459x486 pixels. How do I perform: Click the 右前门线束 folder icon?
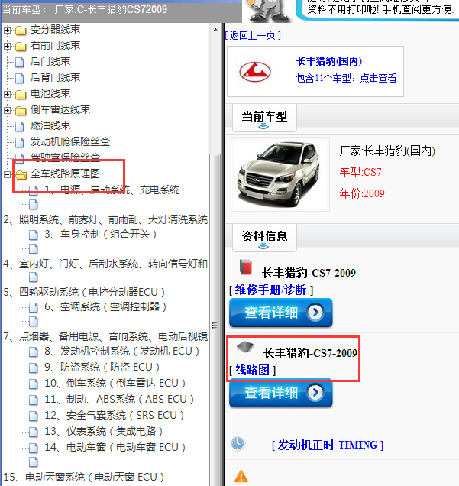click(21, 47)
